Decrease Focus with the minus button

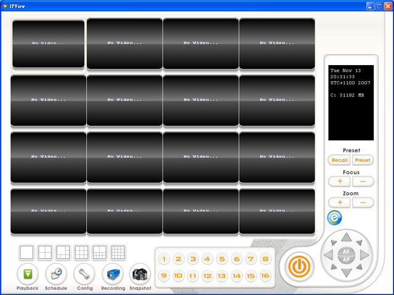point(363,181)
